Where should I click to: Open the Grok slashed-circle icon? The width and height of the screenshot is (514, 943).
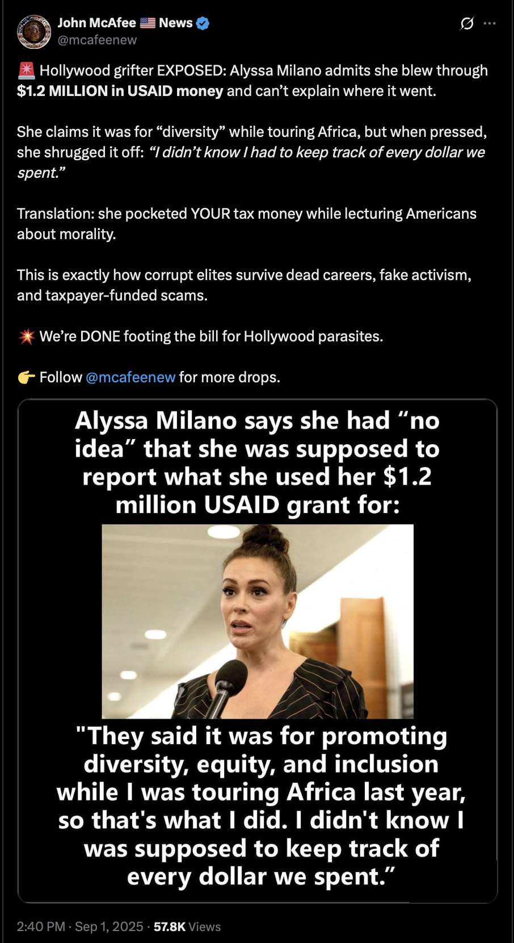(x=467, y=23)
